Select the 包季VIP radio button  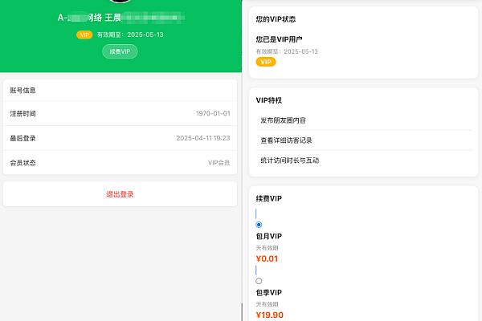[x=259, y=281]
